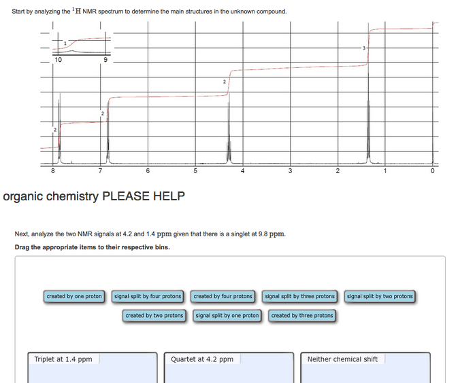
Task: Select 'created by four protons' item
Action: (x=223, y=296)
